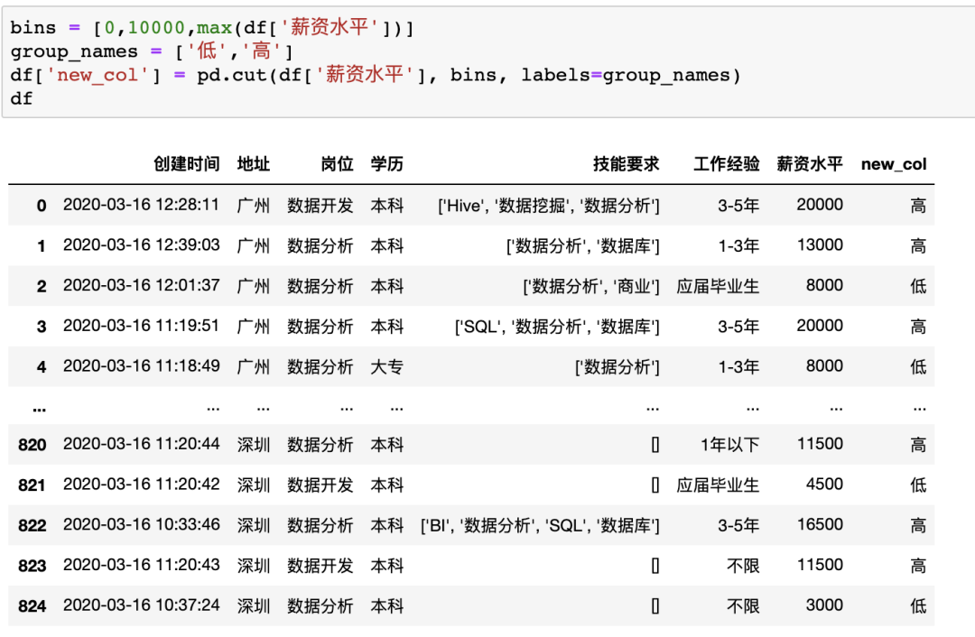Image resolution: width=975 pixels, height=637 pixels.
Task: Click the '创建时间' column header
Action: 187,164
